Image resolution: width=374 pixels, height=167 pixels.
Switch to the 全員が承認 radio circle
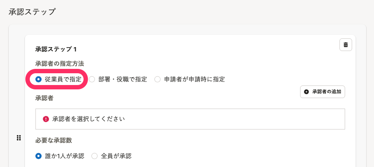(94, 156)
